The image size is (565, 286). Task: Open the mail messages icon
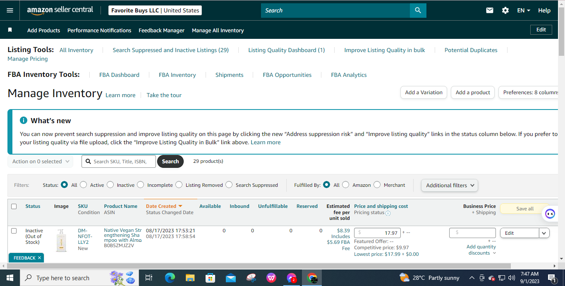click(x=490, y=10)
